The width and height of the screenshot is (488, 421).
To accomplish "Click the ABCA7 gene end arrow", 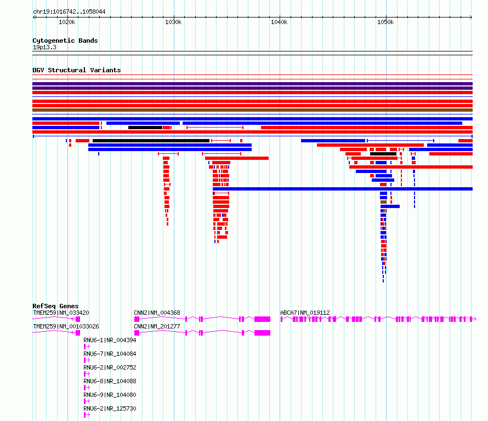I will (x=474, y=319).
